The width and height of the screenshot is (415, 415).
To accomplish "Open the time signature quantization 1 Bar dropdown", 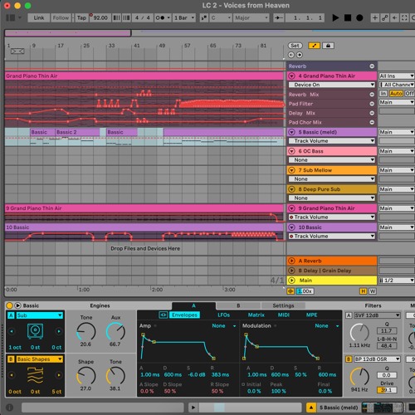I will coord(184,18).
